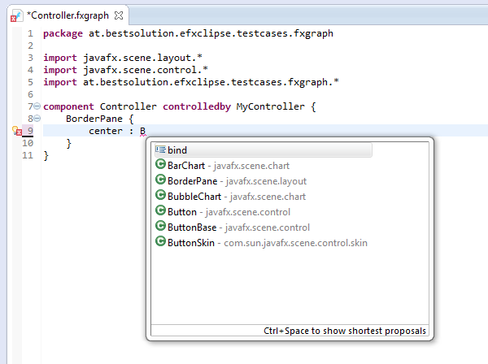Click the class icon next to BarChart
Screen dimensions: 488x364
(160, 166)
